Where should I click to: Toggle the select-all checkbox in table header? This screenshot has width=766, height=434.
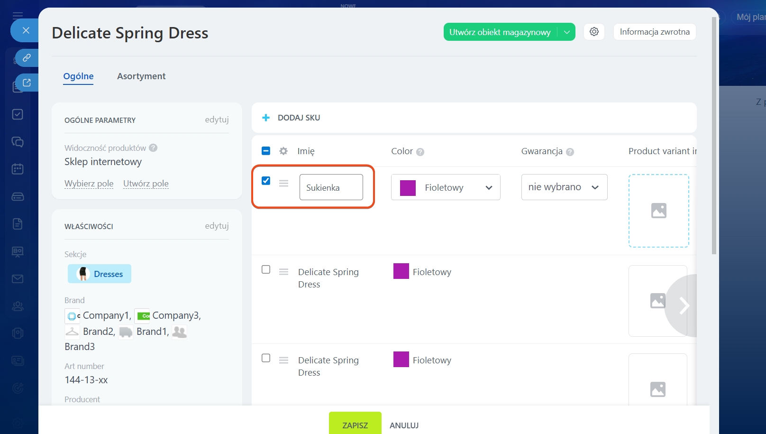pos(266,151)
